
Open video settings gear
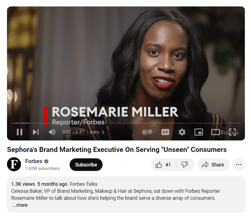click(x=182, y=132)
